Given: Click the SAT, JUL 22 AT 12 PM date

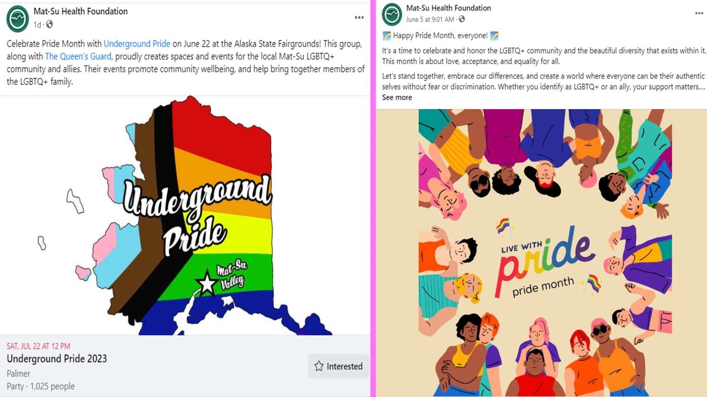Looking at the screenshot, I should click(x=38, y=346).
